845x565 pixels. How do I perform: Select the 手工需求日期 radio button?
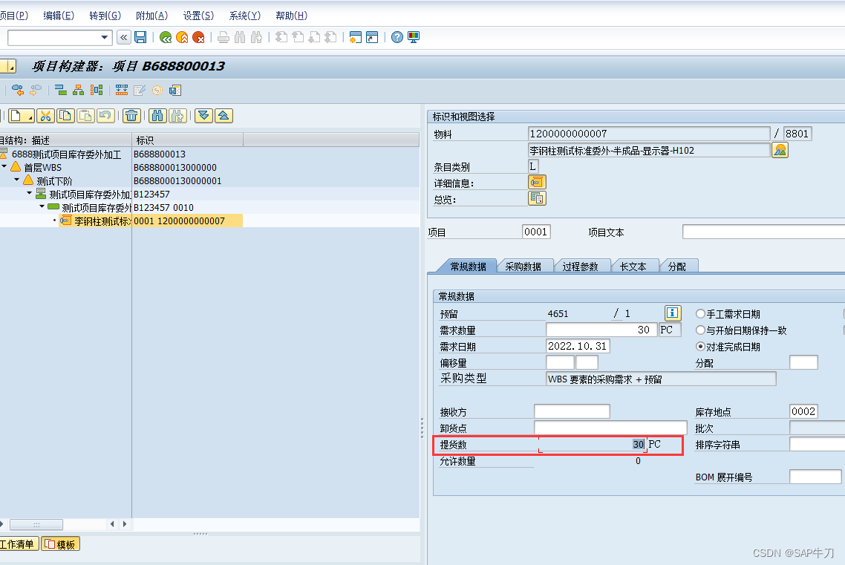[x=700, y=313]
